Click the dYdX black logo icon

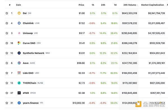coord(19,93)
